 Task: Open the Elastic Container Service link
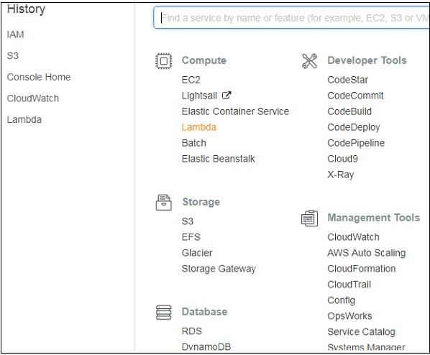click(x=235, y=111)
